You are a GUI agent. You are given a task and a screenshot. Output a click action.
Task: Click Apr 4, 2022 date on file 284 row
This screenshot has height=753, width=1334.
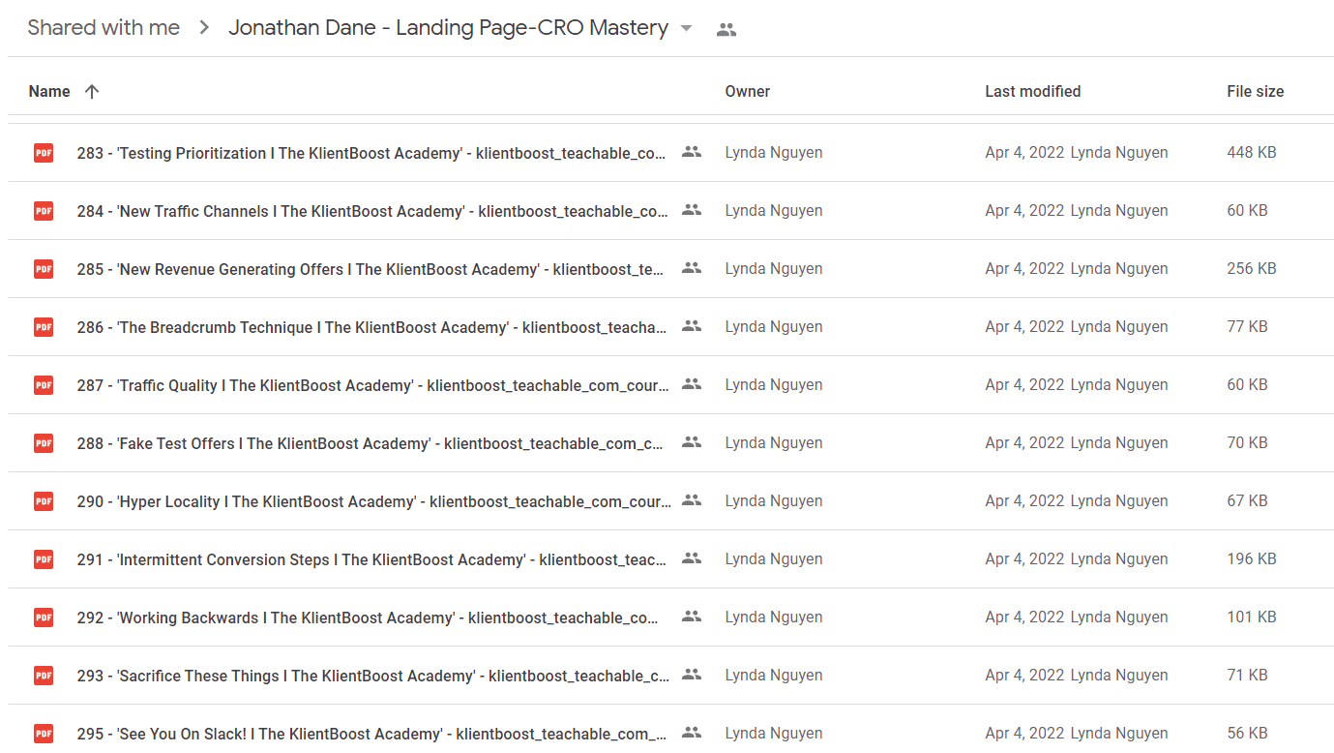1024,211
